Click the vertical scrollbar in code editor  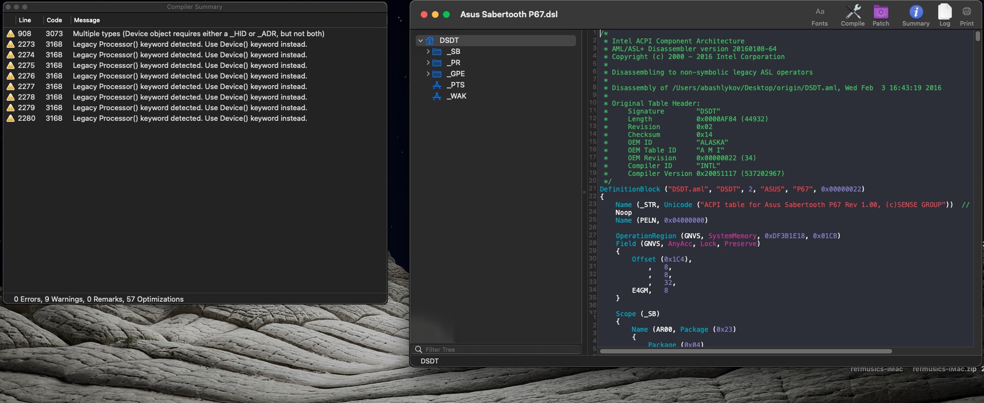pos(977,37)
